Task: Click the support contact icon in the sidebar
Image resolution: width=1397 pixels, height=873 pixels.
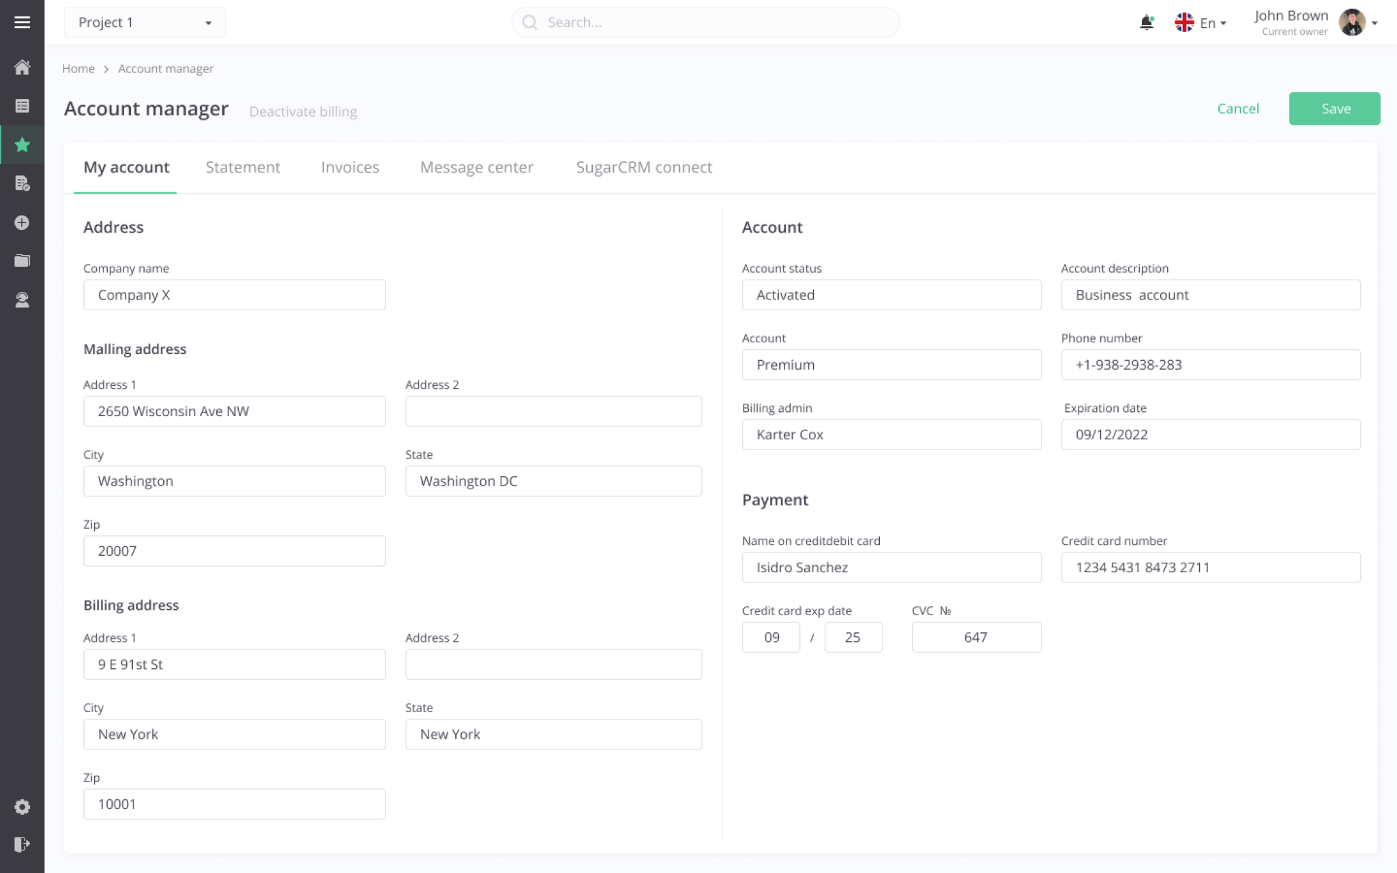Action: pyautogui.click(x=23, y=299)
